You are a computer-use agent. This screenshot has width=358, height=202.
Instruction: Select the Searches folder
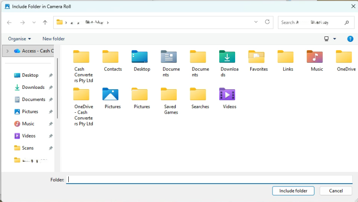click(x=200, y=98)
